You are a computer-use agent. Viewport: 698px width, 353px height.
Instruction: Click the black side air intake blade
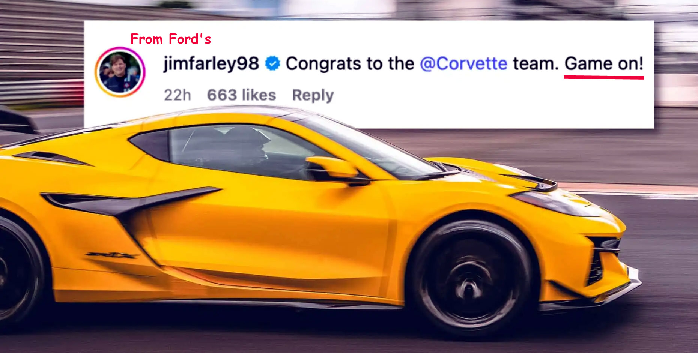click(128, 202)
